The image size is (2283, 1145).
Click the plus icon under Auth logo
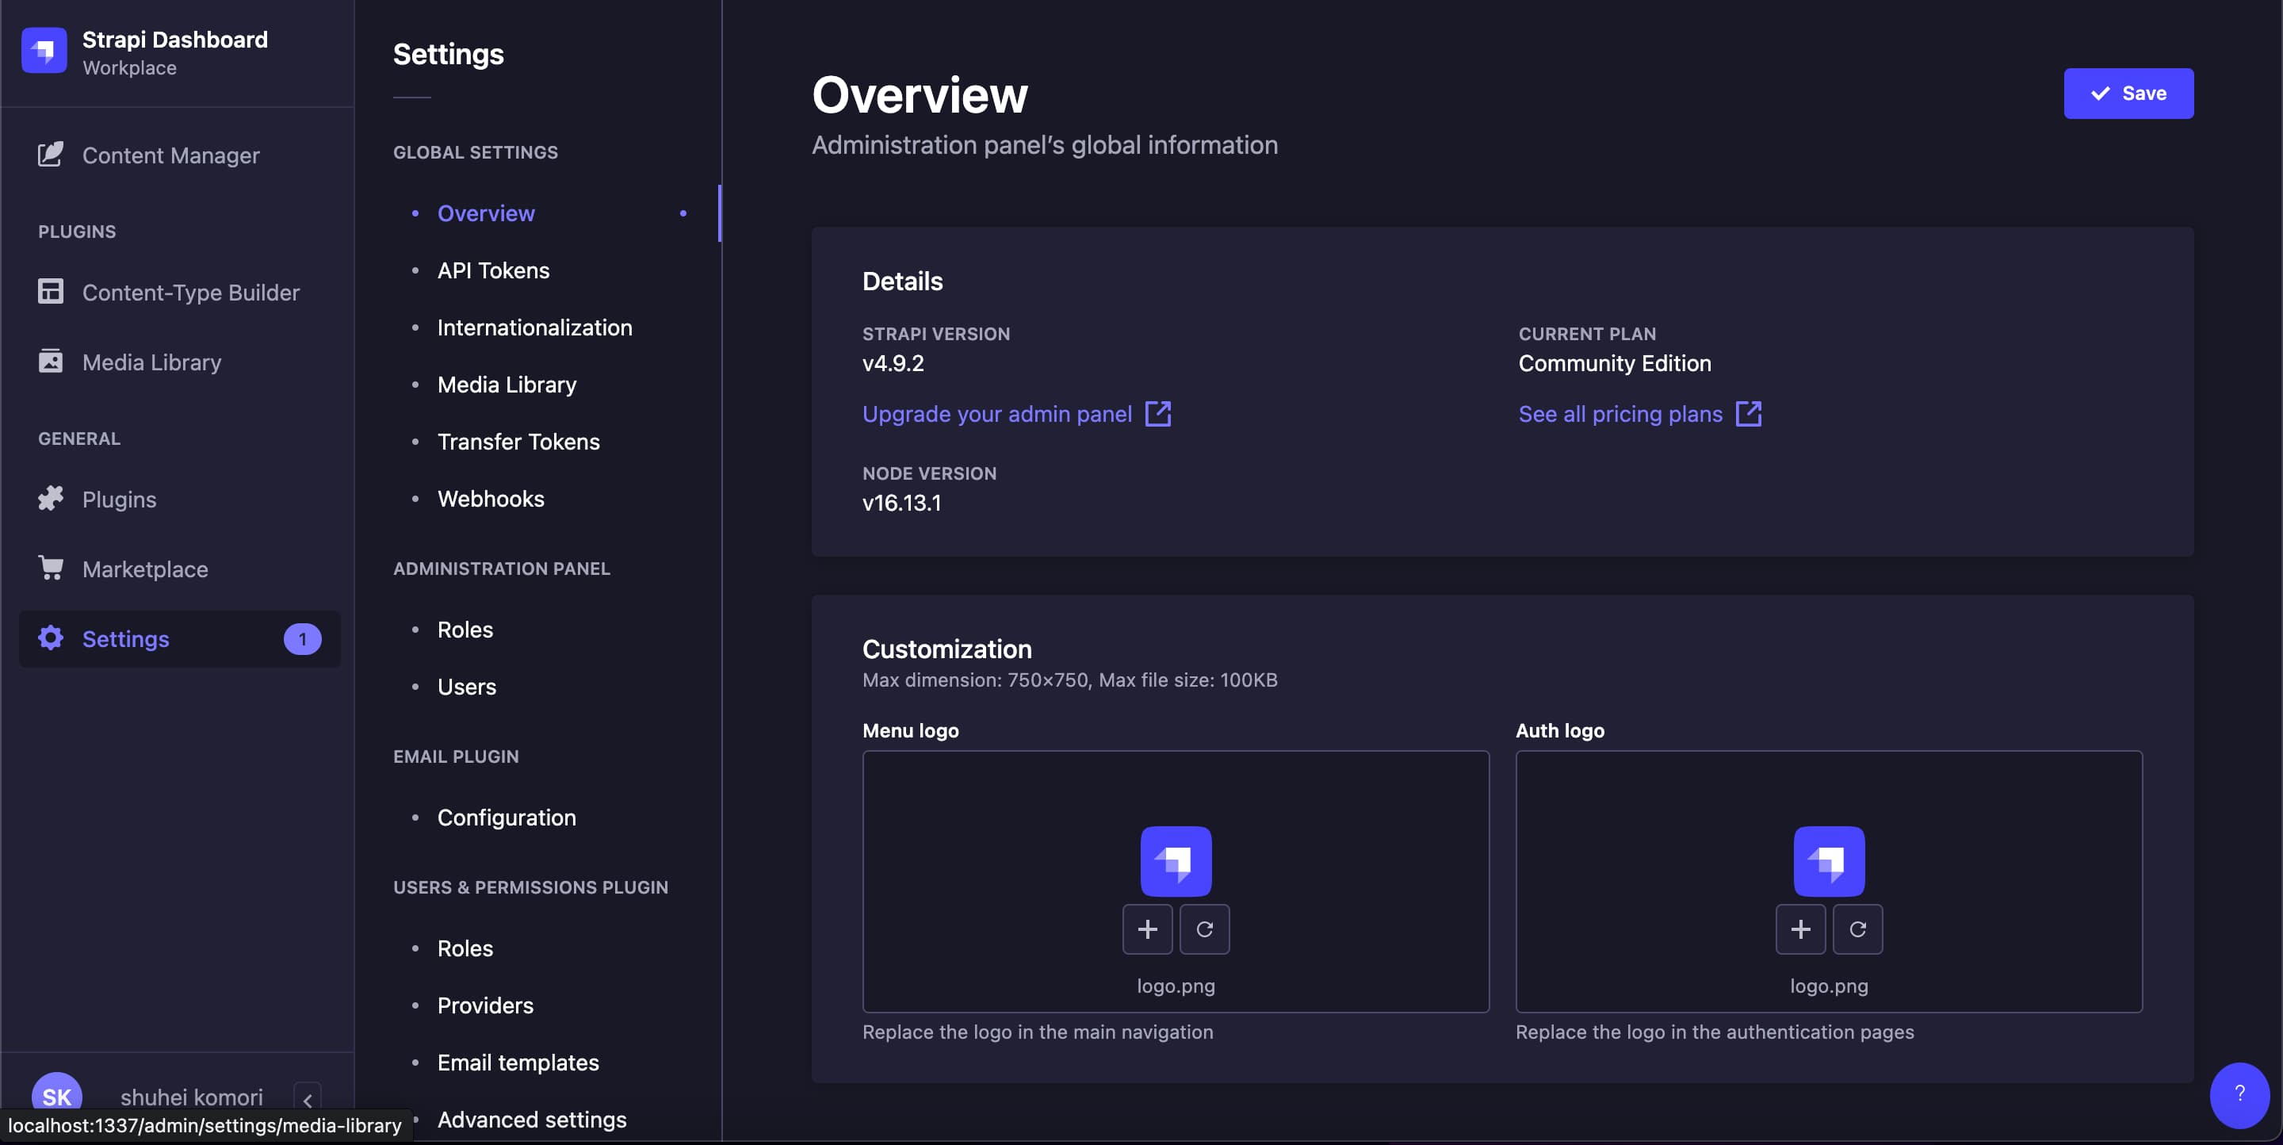(1800, 929)
